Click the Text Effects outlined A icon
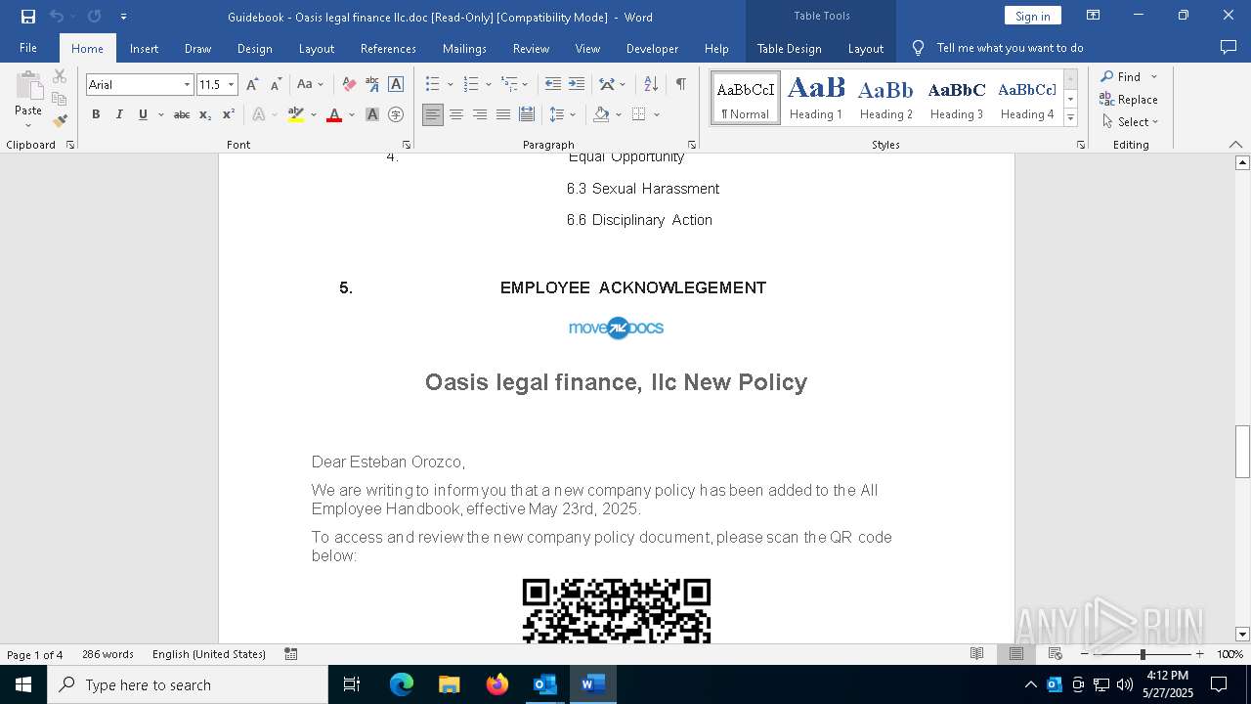 point(259,114)
